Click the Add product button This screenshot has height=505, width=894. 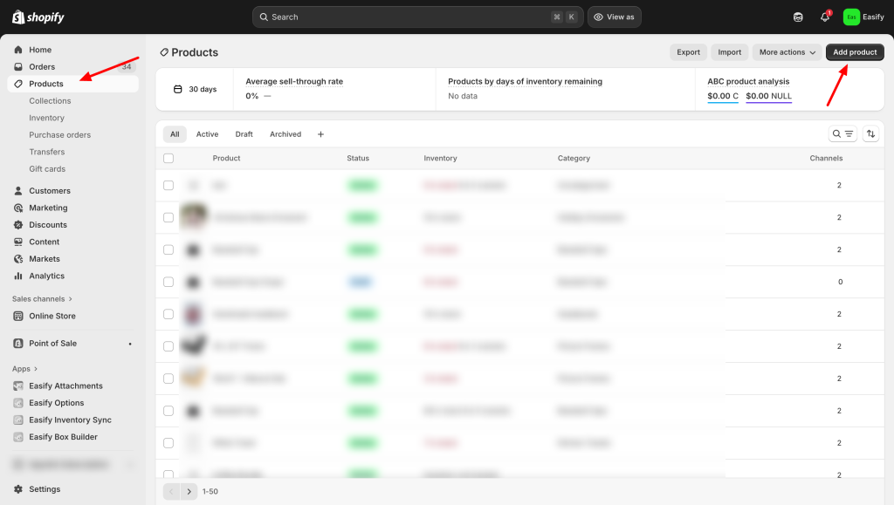pos(855,52)
